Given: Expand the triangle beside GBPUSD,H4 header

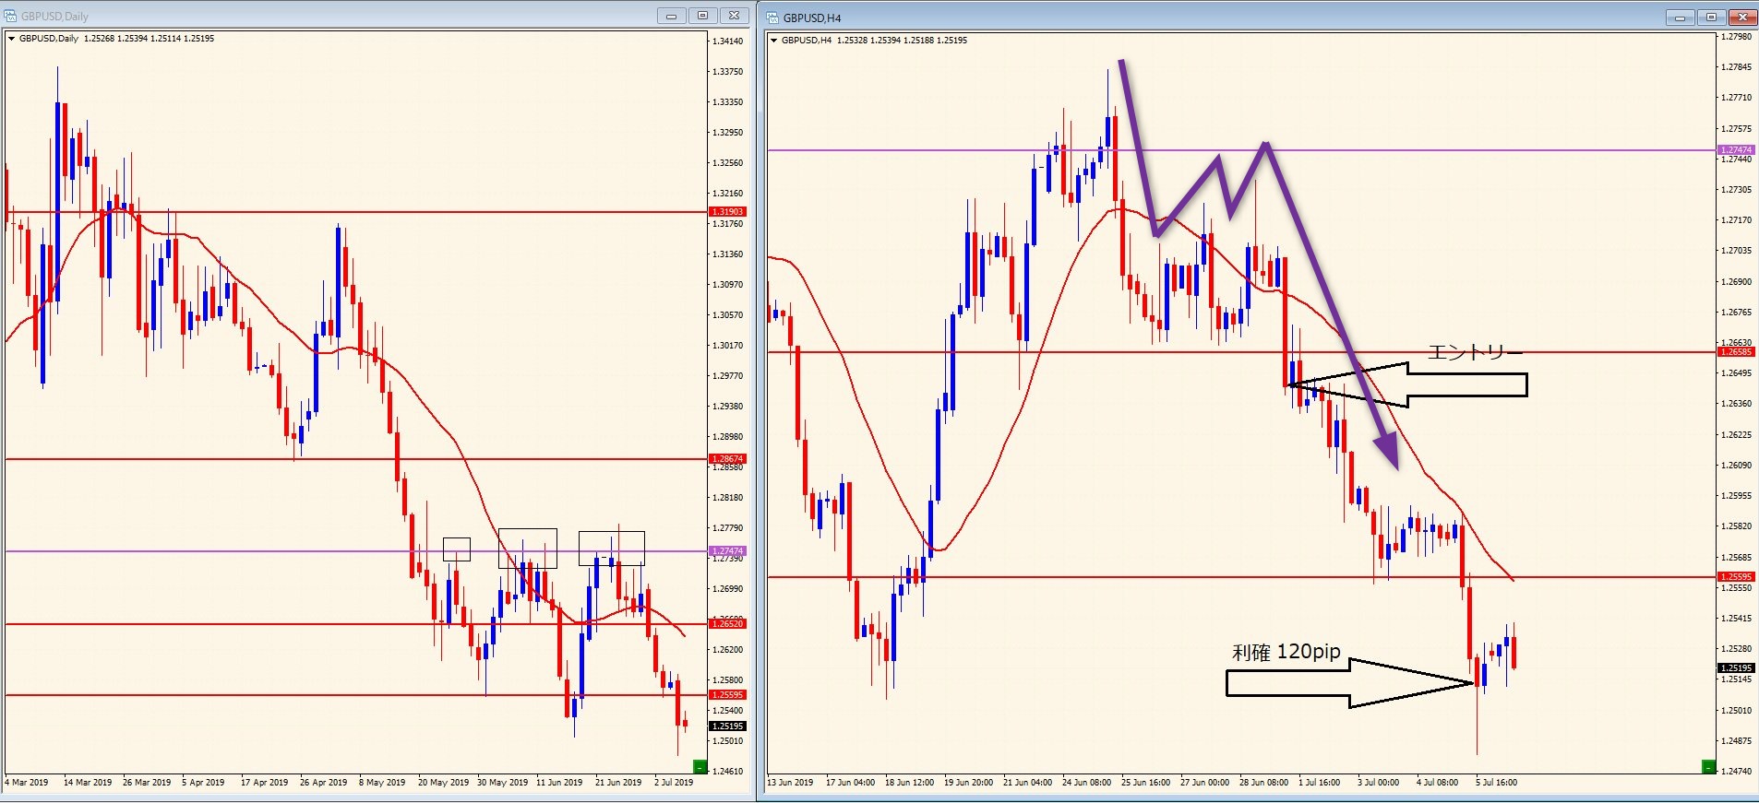Looking at the screenshot, I should [773, 41].
